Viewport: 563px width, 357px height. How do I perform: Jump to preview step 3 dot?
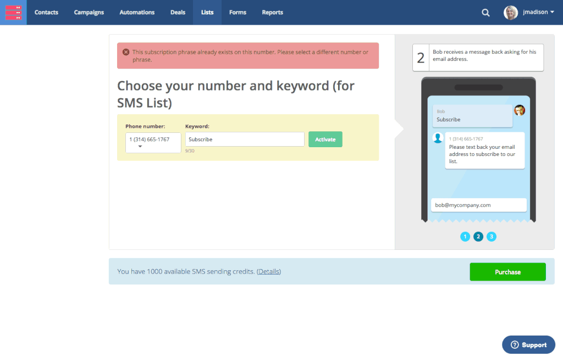(x=492, y=236)
